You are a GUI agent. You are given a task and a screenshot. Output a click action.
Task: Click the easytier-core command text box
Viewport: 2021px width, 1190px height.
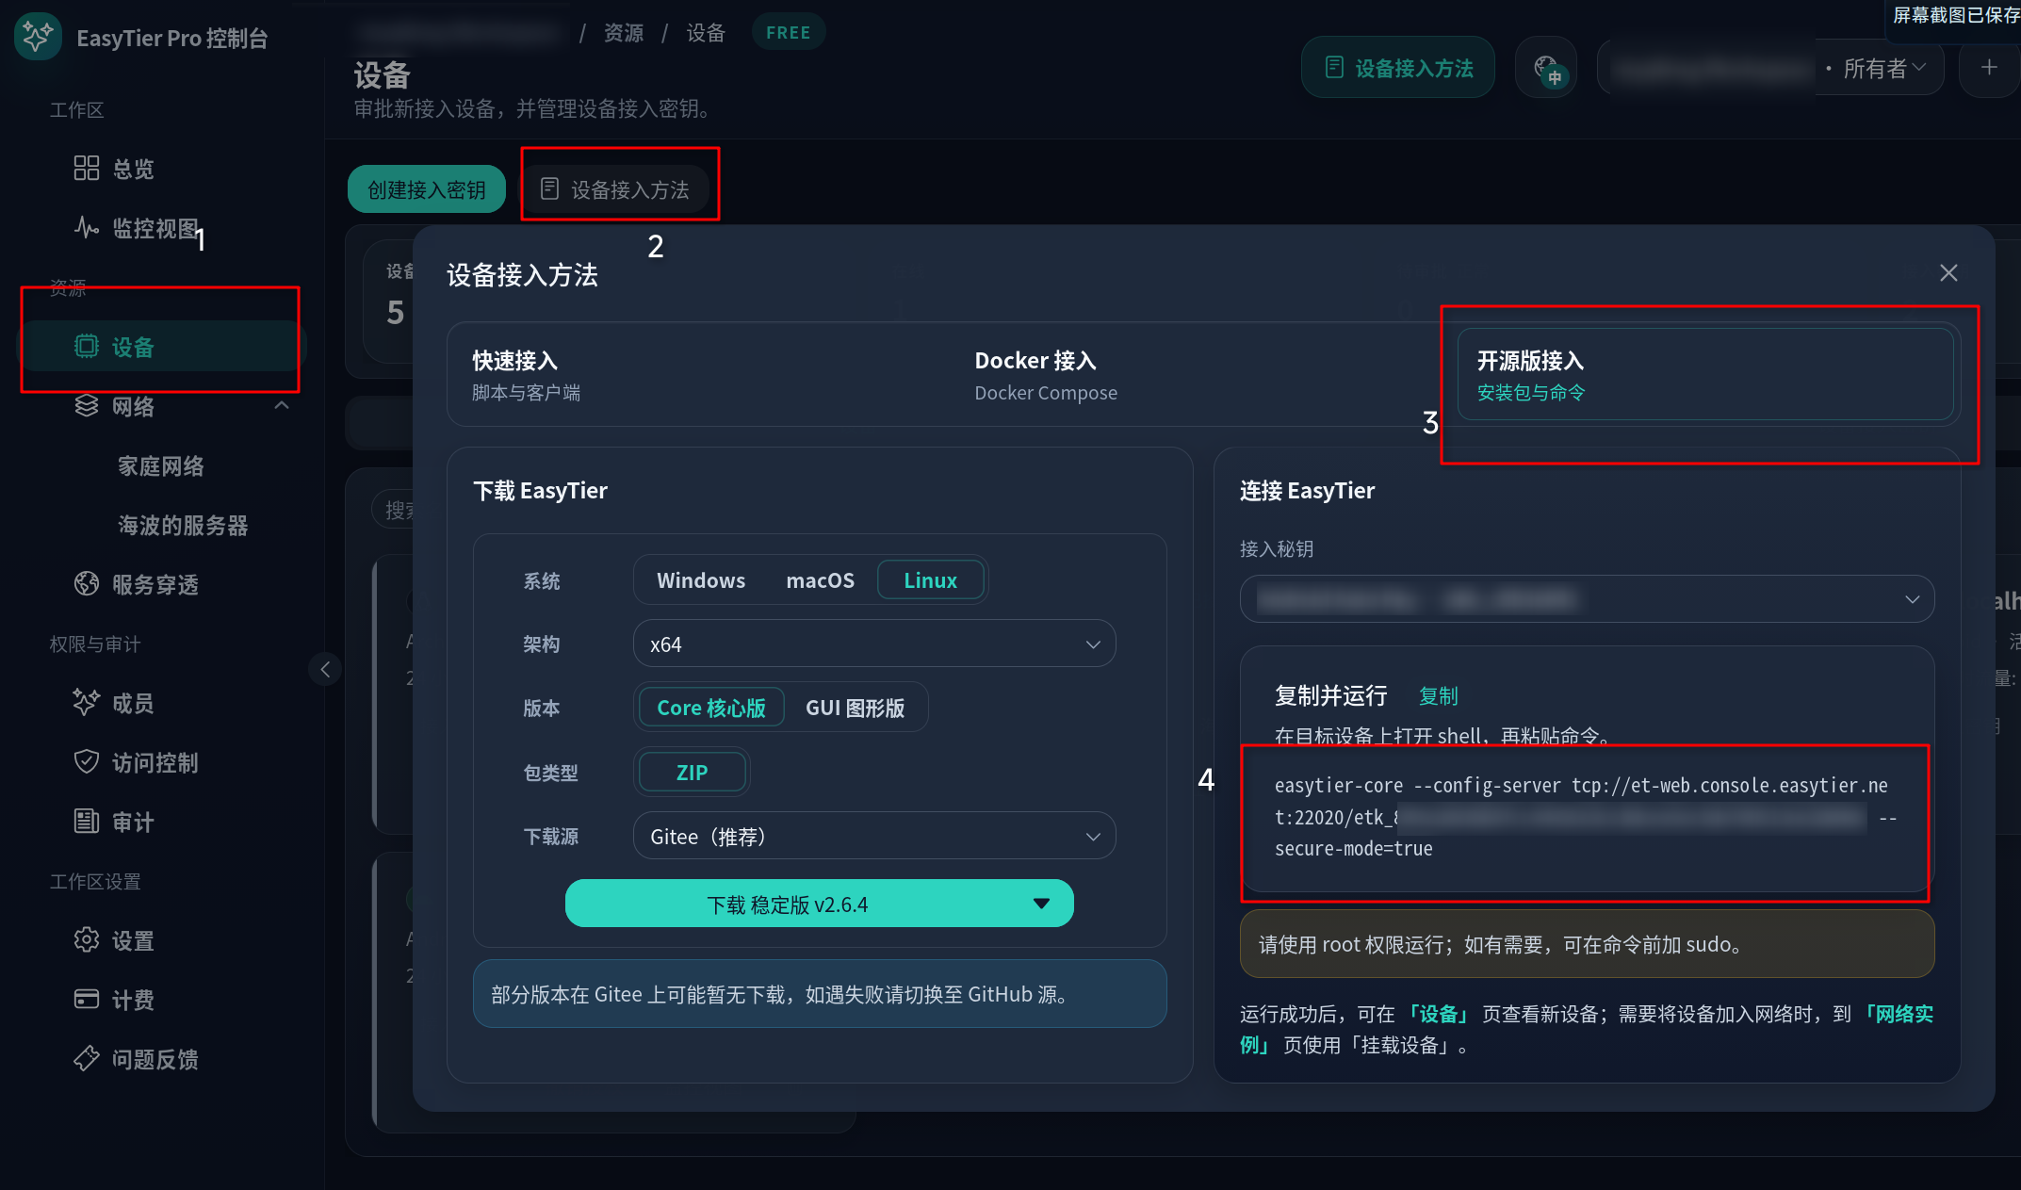click(x=1587, y=819)
